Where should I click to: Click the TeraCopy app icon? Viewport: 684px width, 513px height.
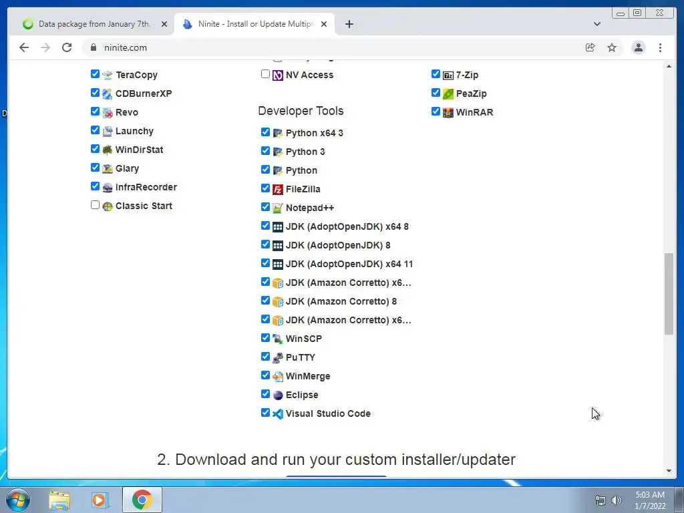pyautogui.click(x=108, y=75)
